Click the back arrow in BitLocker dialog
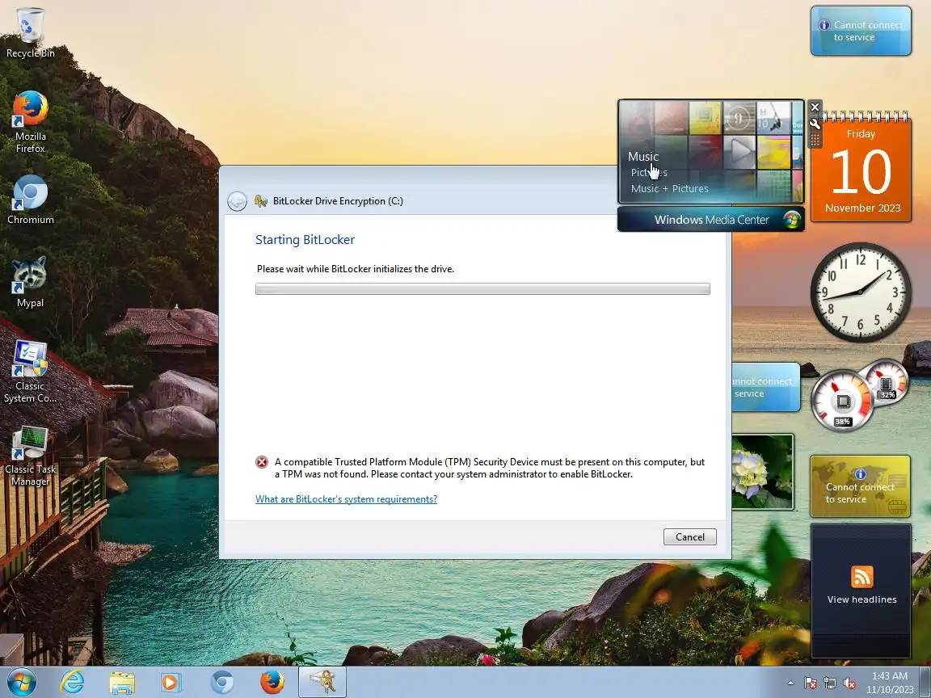The height and width of the screenshot is (698, 931). click(237, 201)
